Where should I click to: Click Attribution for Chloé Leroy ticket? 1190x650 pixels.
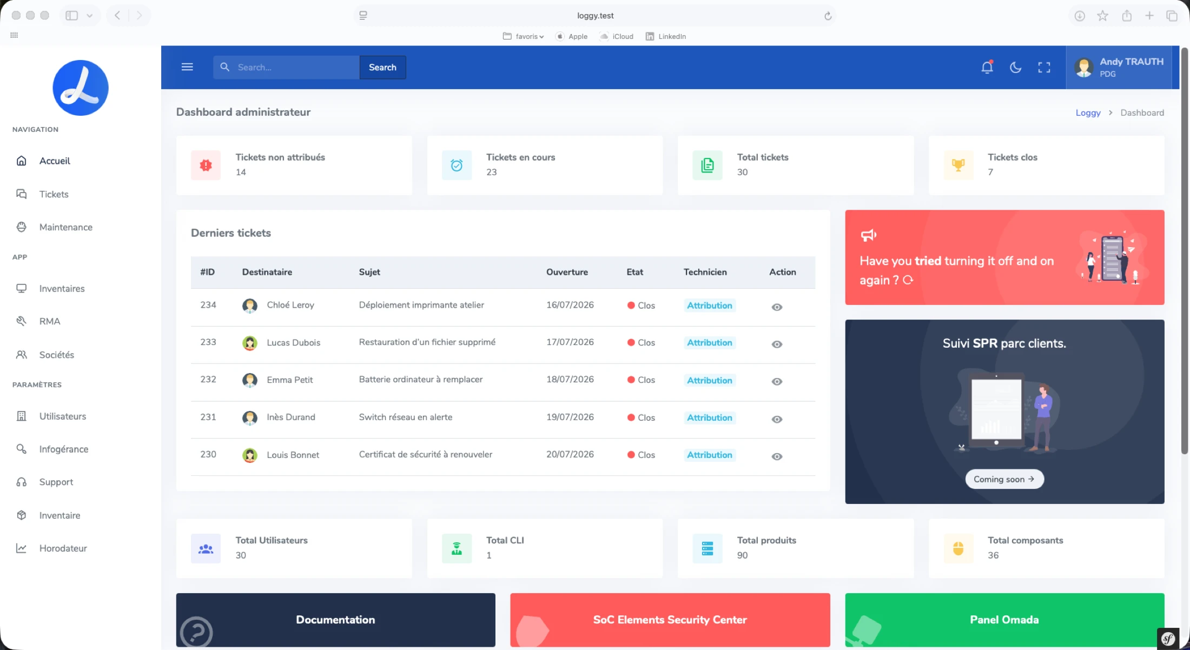(710, 306)
